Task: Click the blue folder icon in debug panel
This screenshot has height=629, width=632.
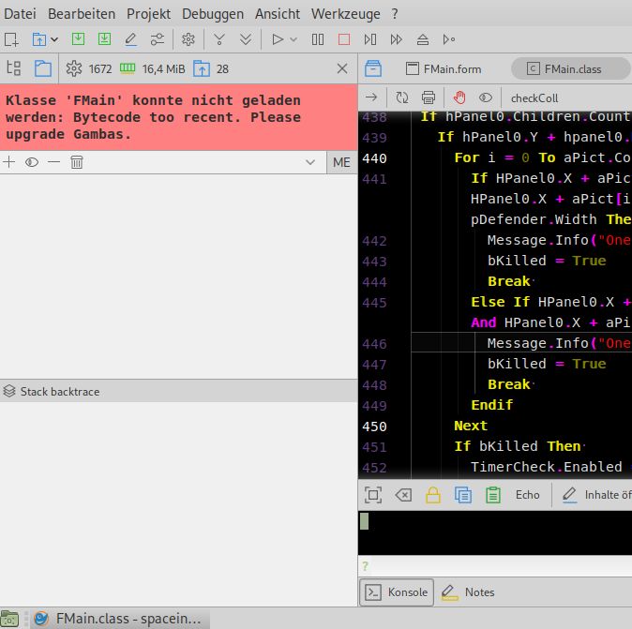Action: tap(43, 68)
